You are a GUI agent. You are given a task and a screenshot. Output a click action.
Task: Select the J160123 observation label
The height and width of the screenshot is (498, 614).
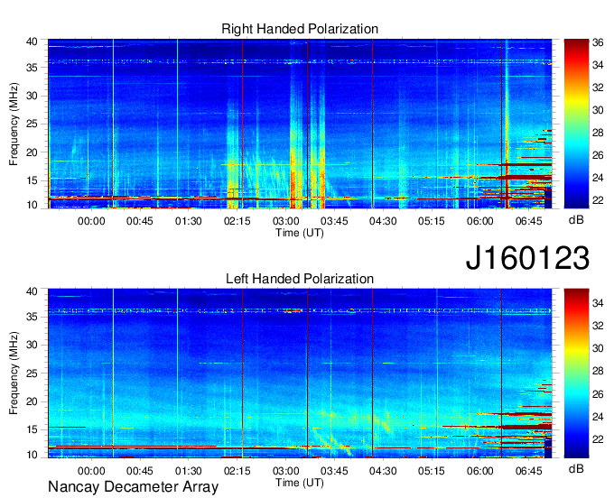pos(527,258)
